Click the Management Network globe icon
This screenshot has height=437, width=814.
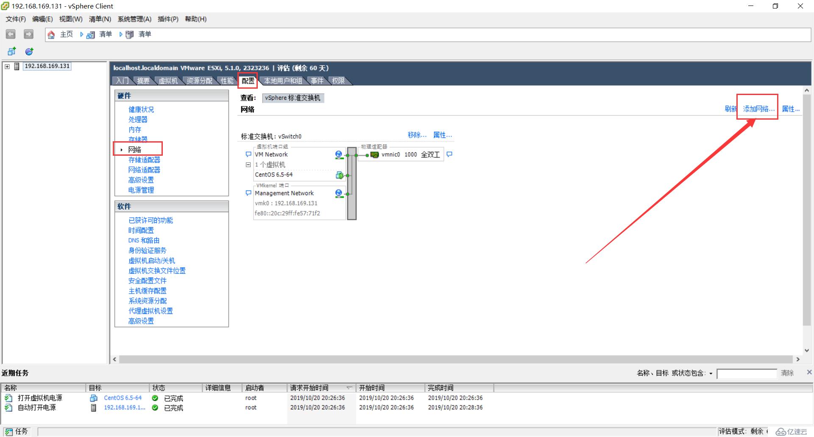click(x=339, y=193)
